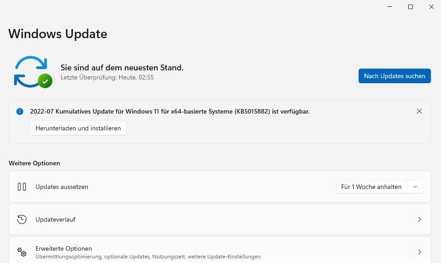The width and height of the screenshot is (441, 263).
Task: Expand Updateverlauf using its right chevron
Action: (420, 219)
